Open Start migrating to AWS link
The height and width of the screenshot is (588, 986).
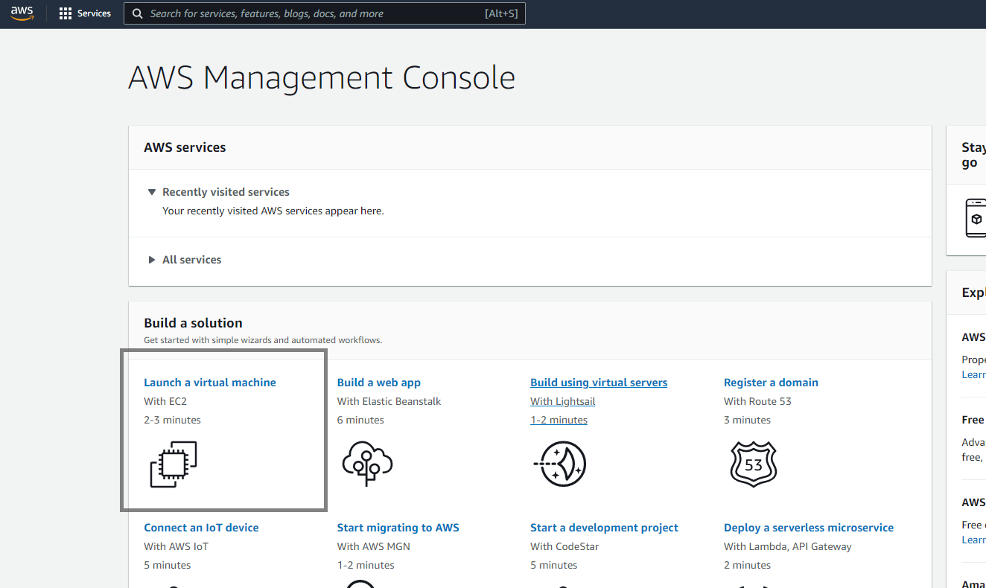pos(398,528)
